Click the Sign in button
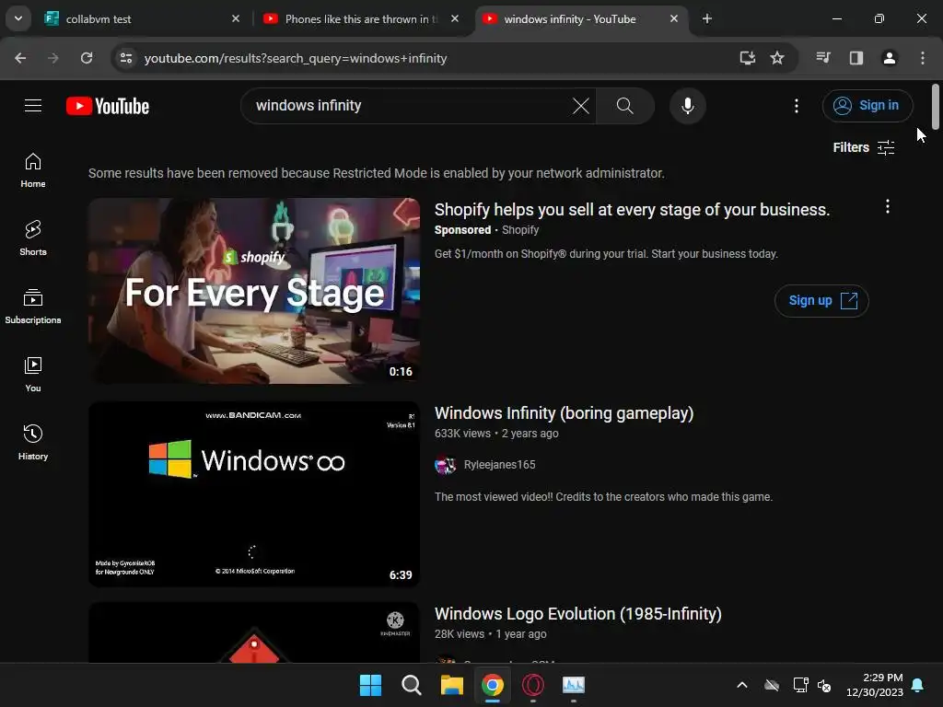This screenshot has width=943, height=707. coord(867,106)
